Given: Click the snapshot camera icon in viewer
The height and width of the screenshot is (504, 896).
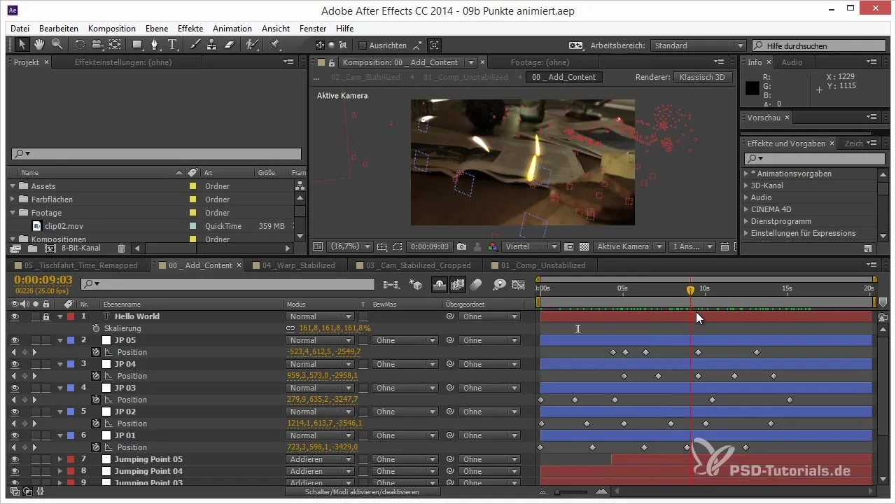Looking at the screenshot, I should (461, 247).
